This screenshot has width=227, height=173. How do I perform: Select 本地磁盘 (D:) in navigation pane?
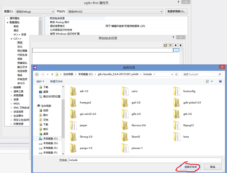(48, 143)
